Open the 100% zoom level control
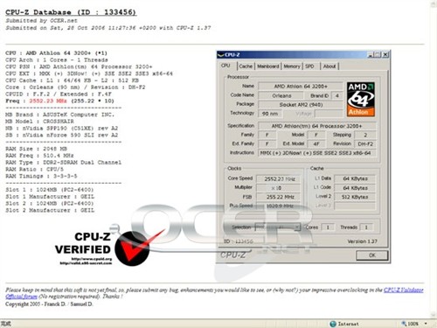Viewport: 437px width, 328px height. [x=413, y=324]
